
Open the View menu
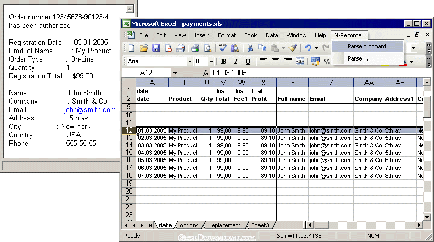click(180, 35)
